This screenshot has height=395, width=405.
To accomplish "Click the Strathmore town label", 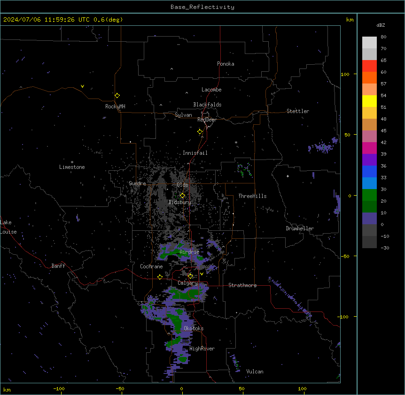I will [x=242, y=285].
